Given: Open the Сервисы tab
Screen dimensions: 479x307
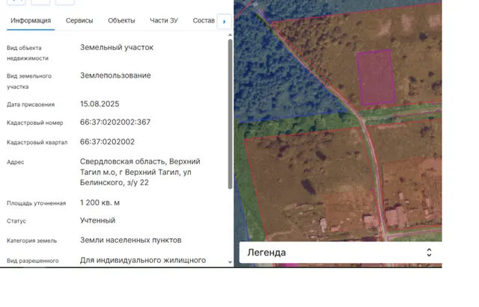Looking at the screenshot, I should click(79, 20).
